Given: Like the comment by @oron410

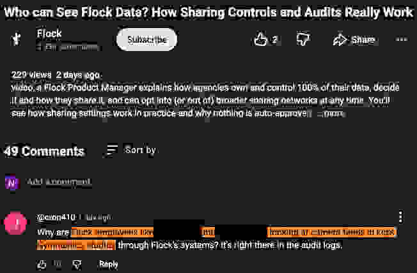Looking at the screenshot, I should click(x=42, y=264).
